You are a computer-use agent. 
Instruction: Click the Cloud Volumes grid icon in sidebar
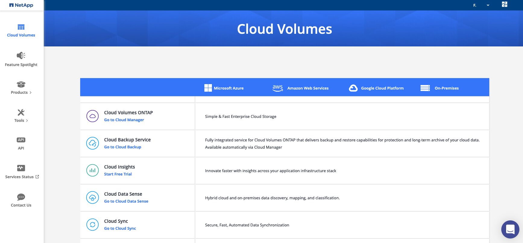(21, 27)
